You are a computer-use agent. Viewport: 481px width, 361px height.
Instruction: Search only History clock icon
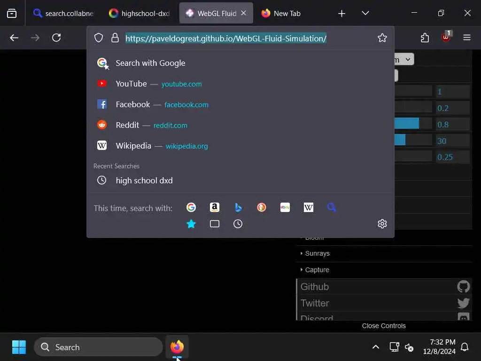coord(238,224)
